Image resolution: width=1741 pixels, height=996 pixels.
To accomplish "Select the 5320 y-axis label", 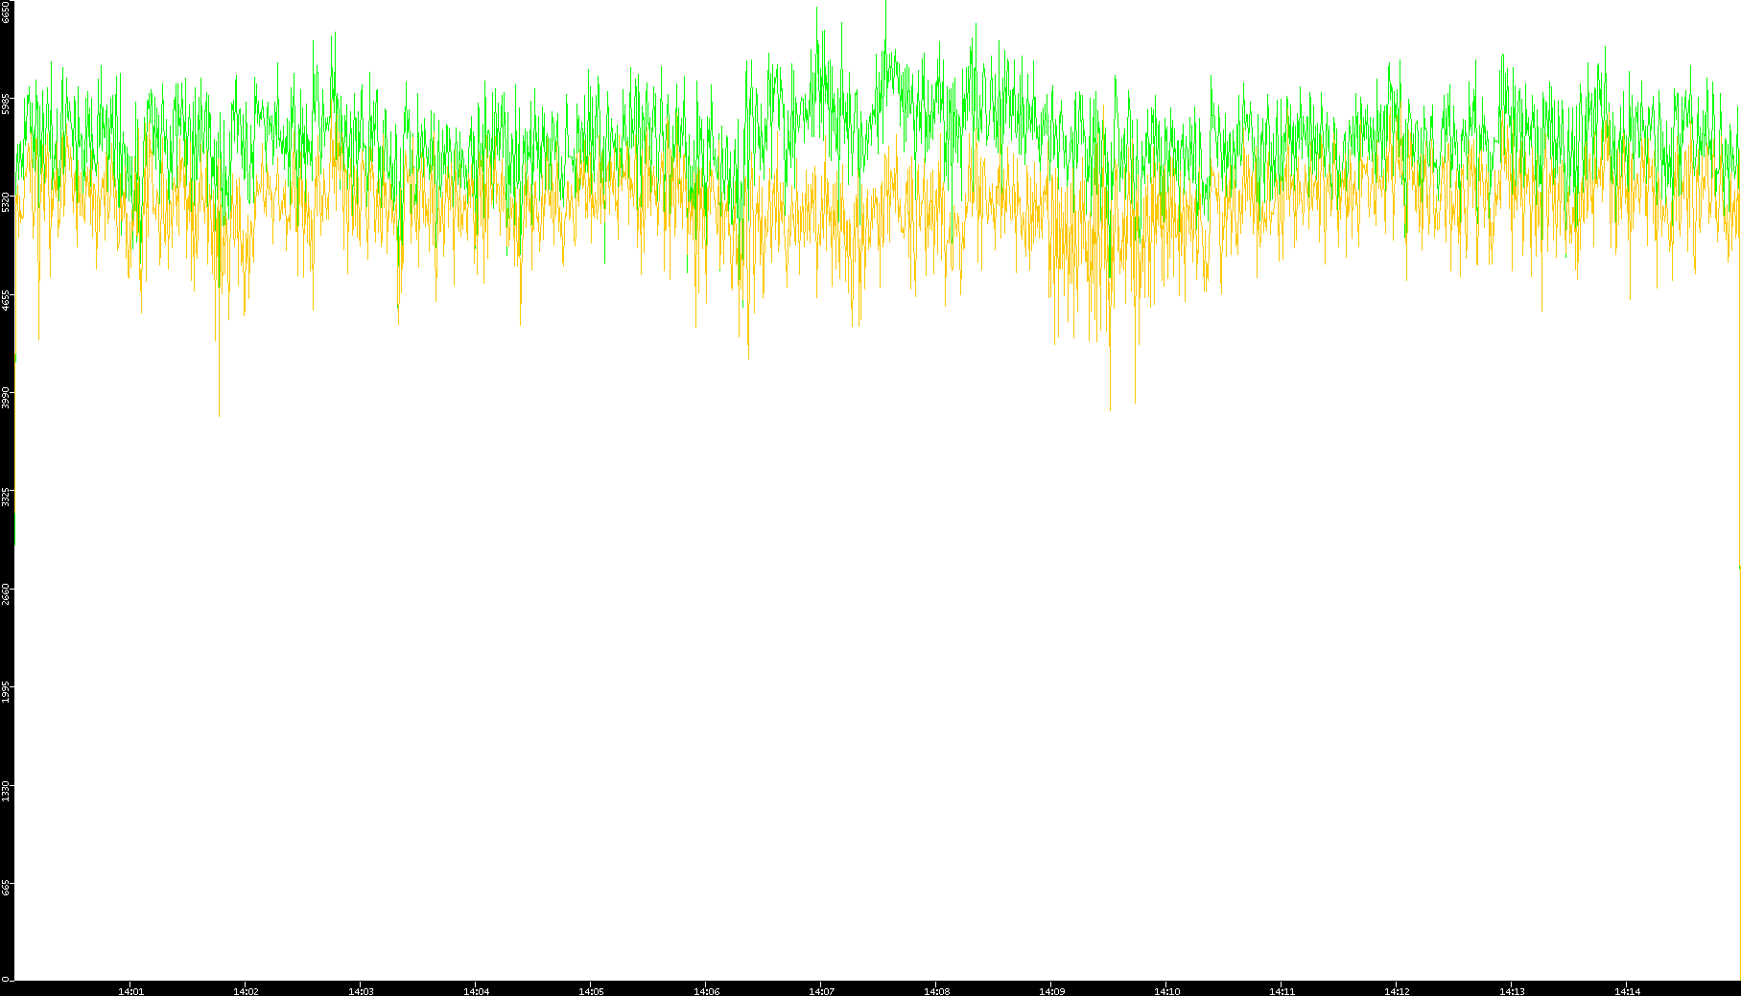I will click(7, 201).
